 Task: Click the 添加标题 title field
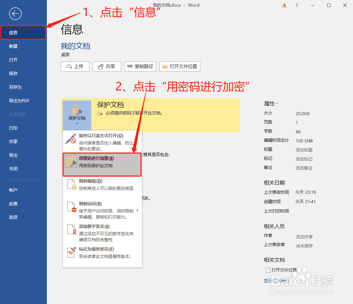(304, 150)
